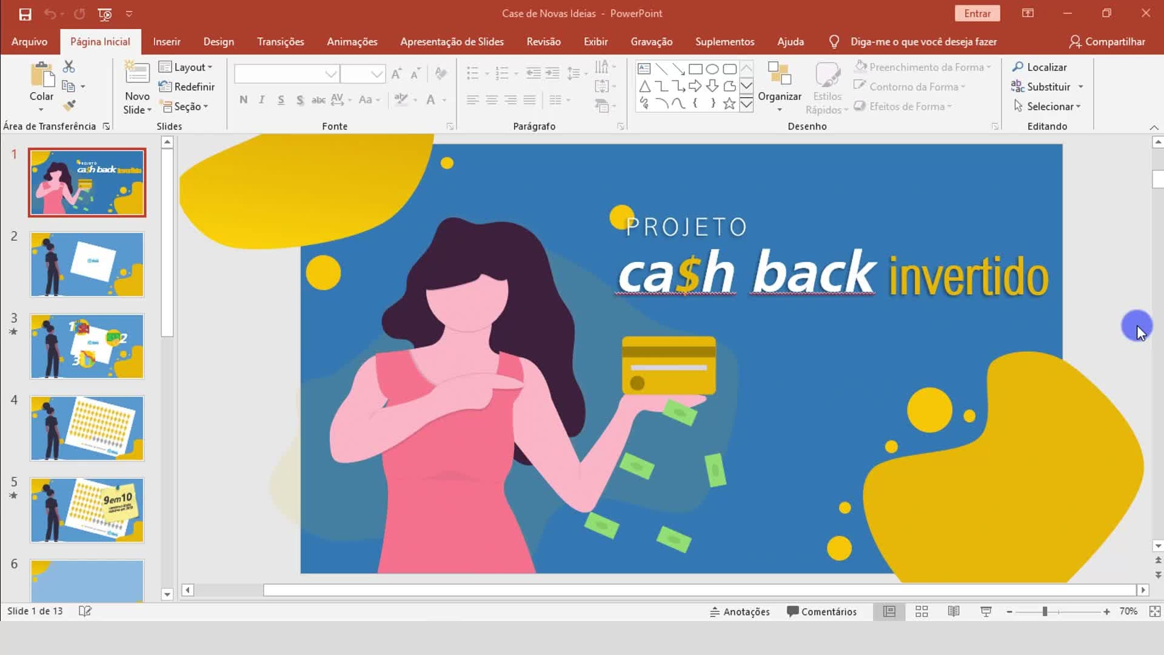
Task: Click the Format Painter brush icon
Action: coord(69,106)
